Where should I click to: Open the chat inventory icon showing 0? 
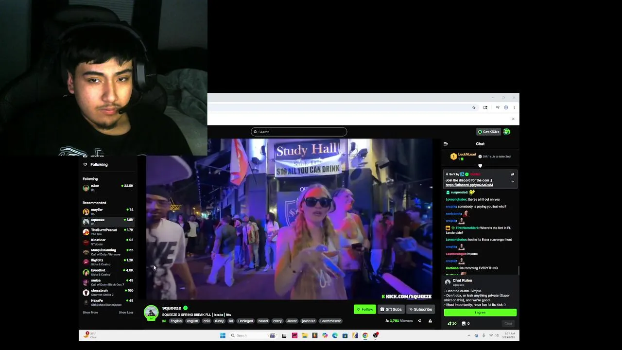coord(465,323)
